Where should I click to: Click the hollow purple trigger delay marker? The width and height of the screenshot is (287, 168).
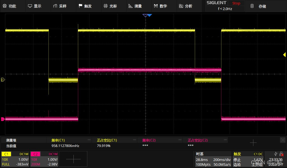pyautogui.click(x=145, y=16)
